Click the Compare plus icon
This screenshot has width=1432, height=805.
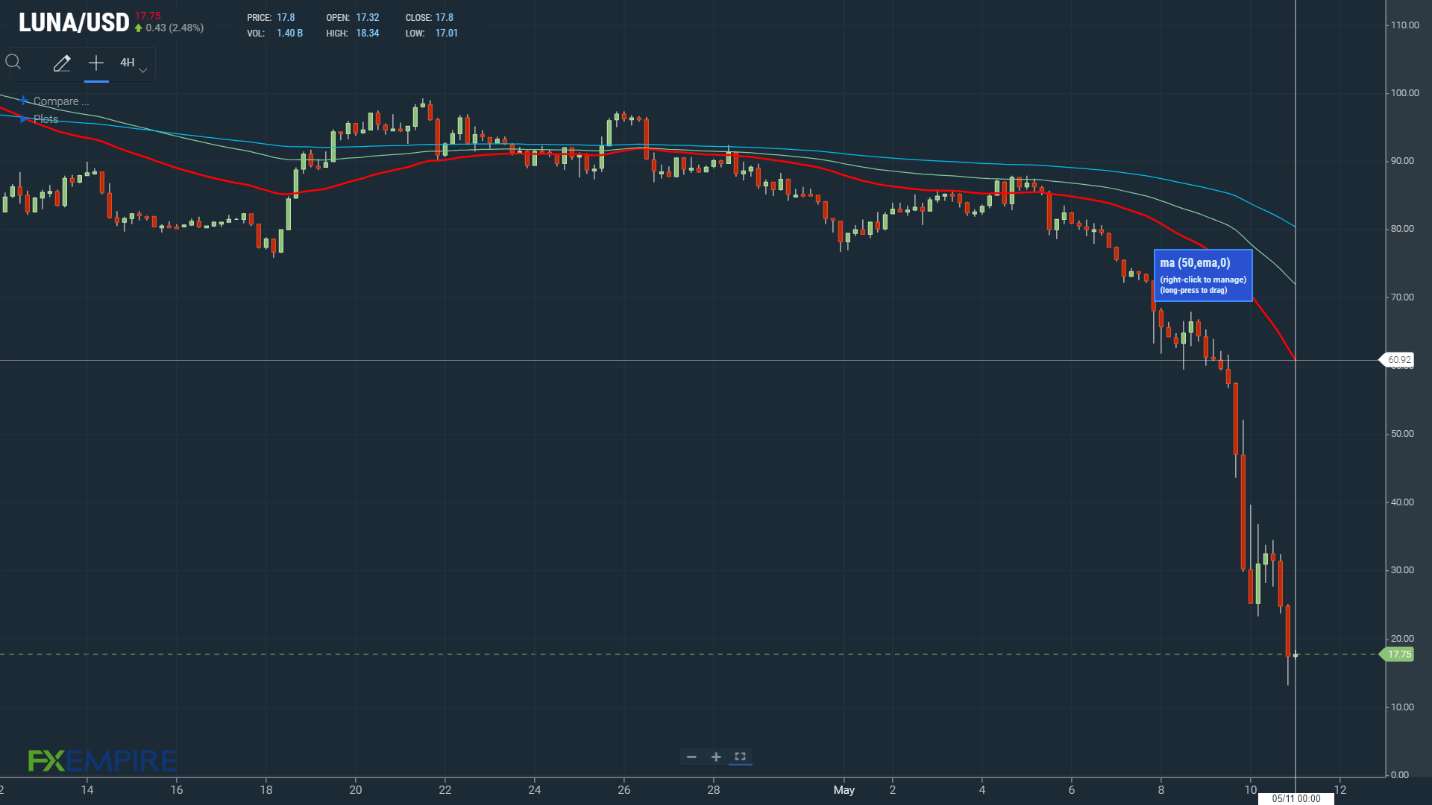[x=25, y=101]
